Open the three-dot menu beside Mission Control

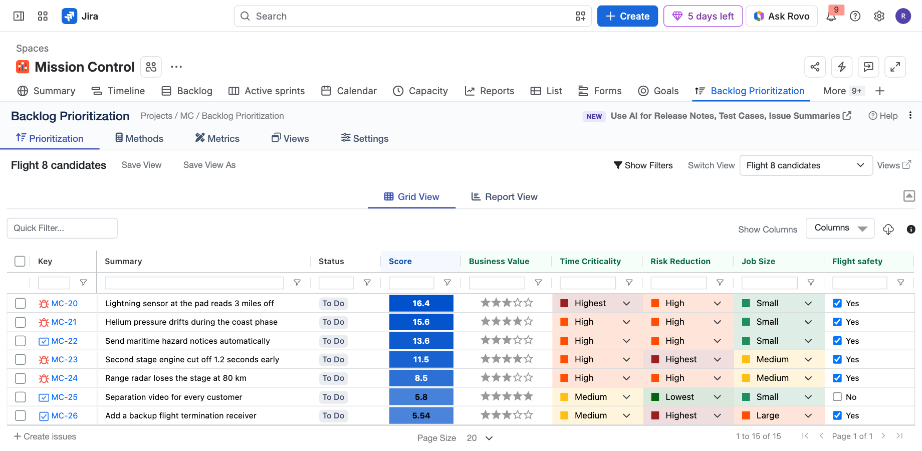tap(176, 67)
